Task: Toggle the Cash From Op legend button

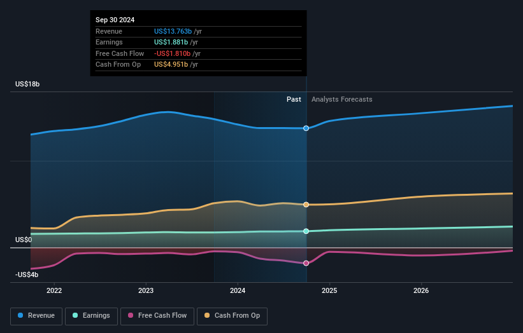Action: [232, 316]
